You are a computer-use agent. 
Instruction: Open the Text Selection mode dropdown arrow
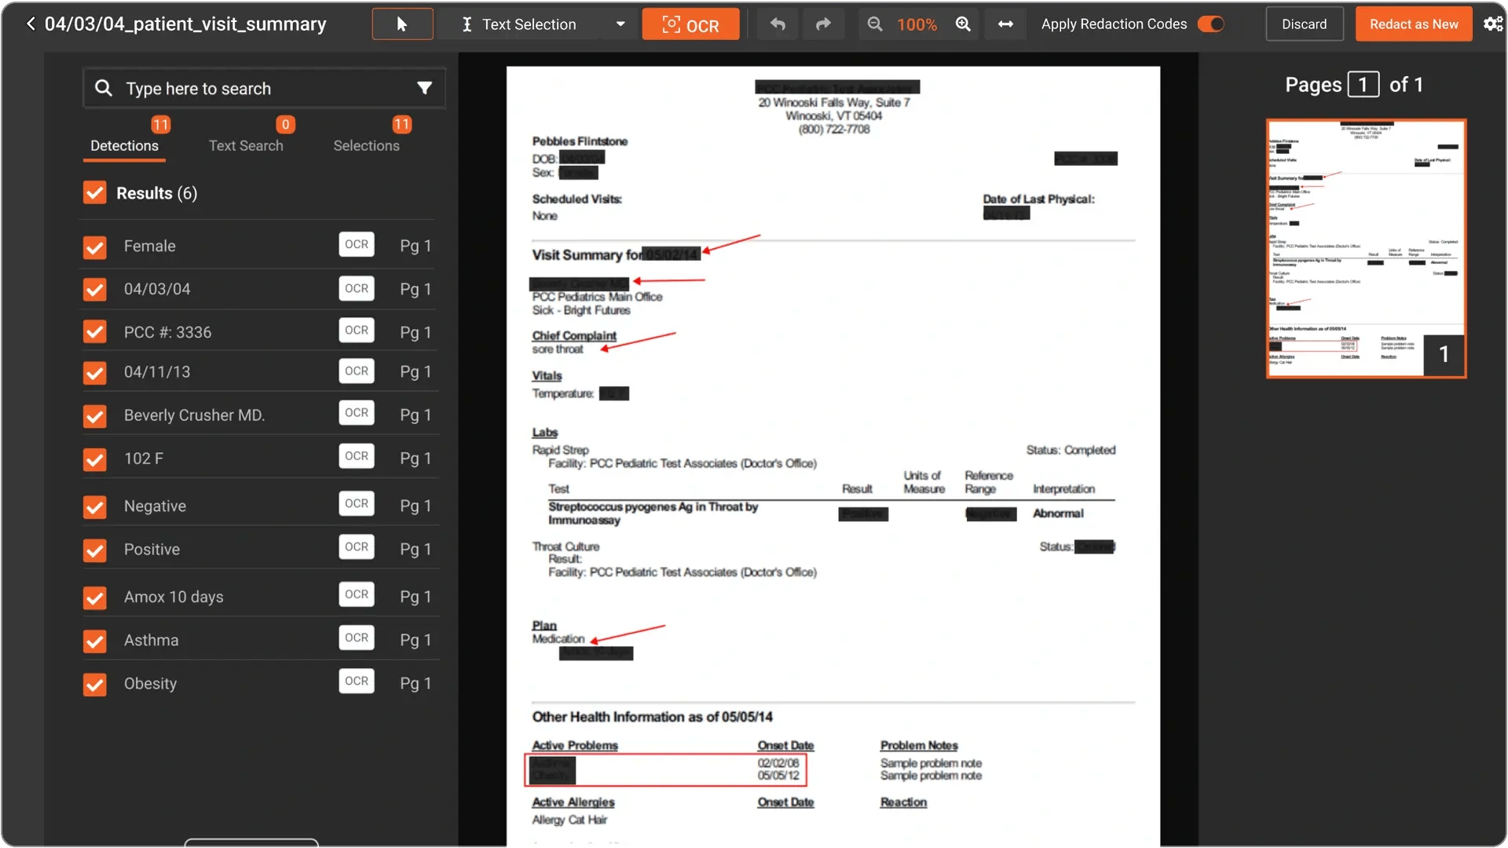tap(620, 24)
